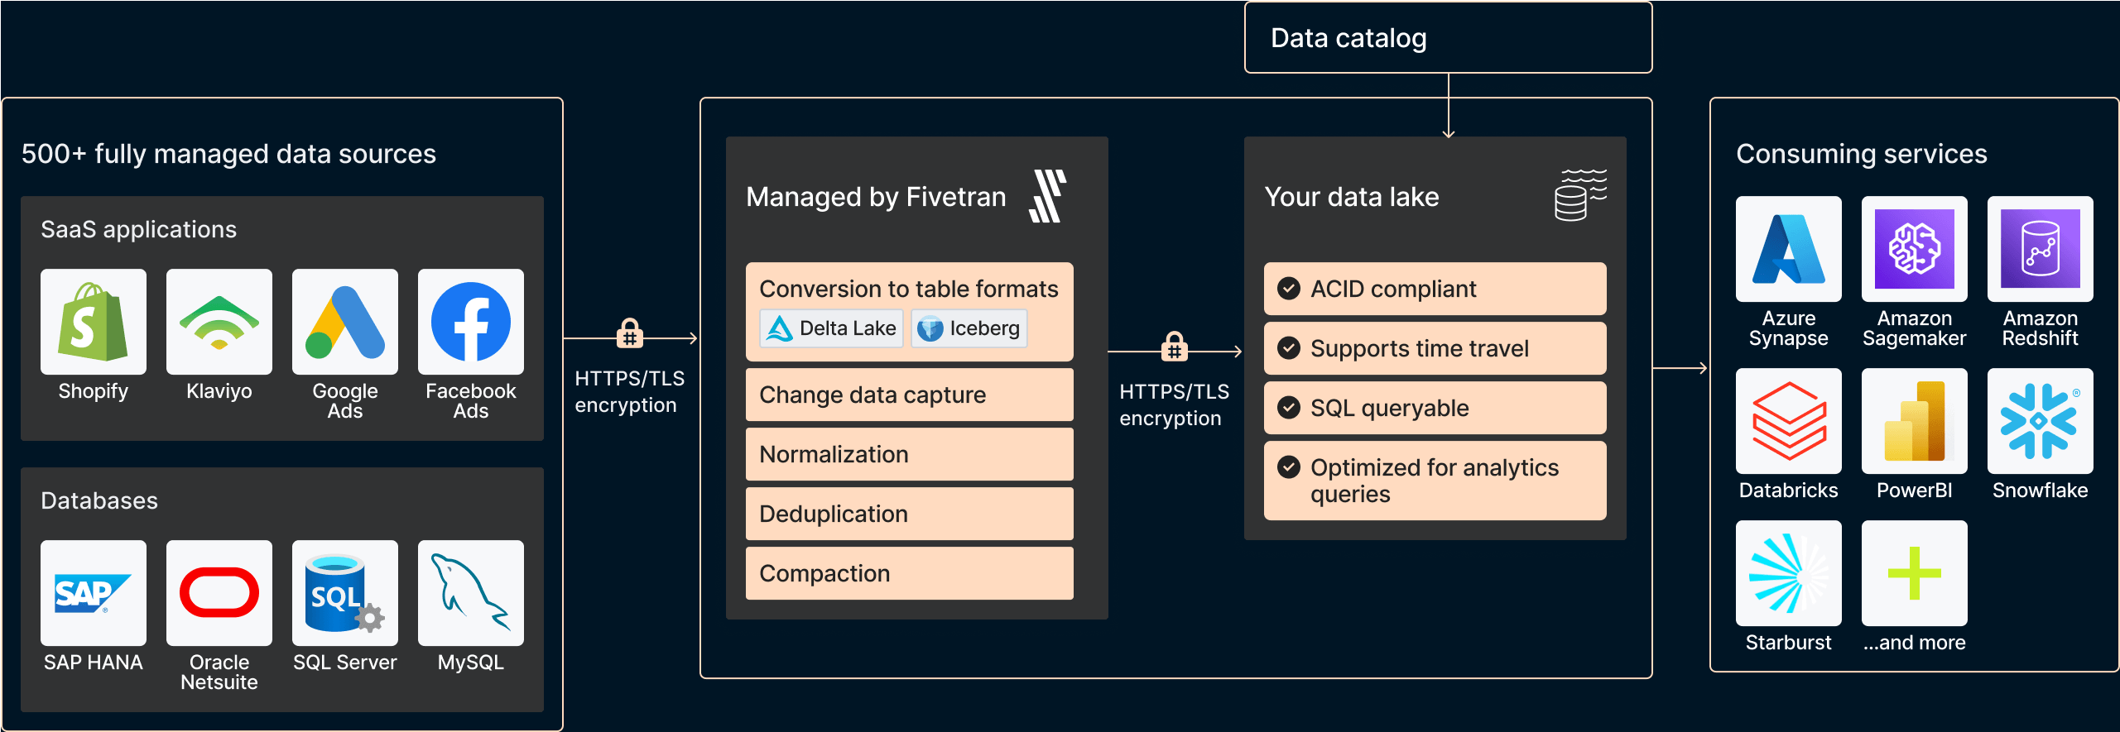Select the Klaviyo source icon
2120x732 pixels.
pyautogui.click(x=219, y=322)
